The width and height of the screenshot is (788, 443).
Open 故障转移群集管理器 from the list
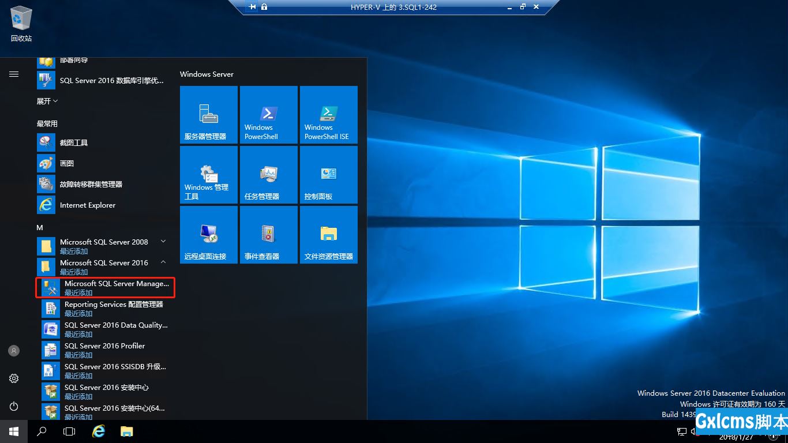click(x=104, y=184)
